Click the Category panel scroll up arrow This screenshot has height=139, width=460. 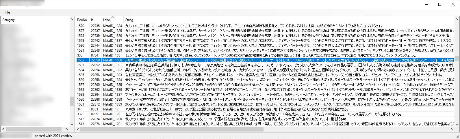click(72, 19)
